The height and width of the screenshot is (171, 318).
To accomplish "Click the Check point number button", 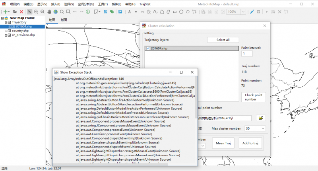I will pyautogui.click(x=253, y=97).
